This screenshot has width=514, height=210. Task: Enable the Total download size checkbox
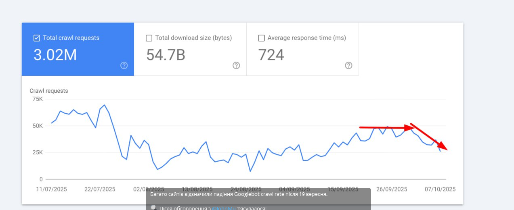tap(149, 38)
